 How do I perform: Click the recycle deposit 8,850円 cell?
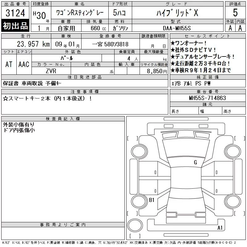tap(154, 71)
